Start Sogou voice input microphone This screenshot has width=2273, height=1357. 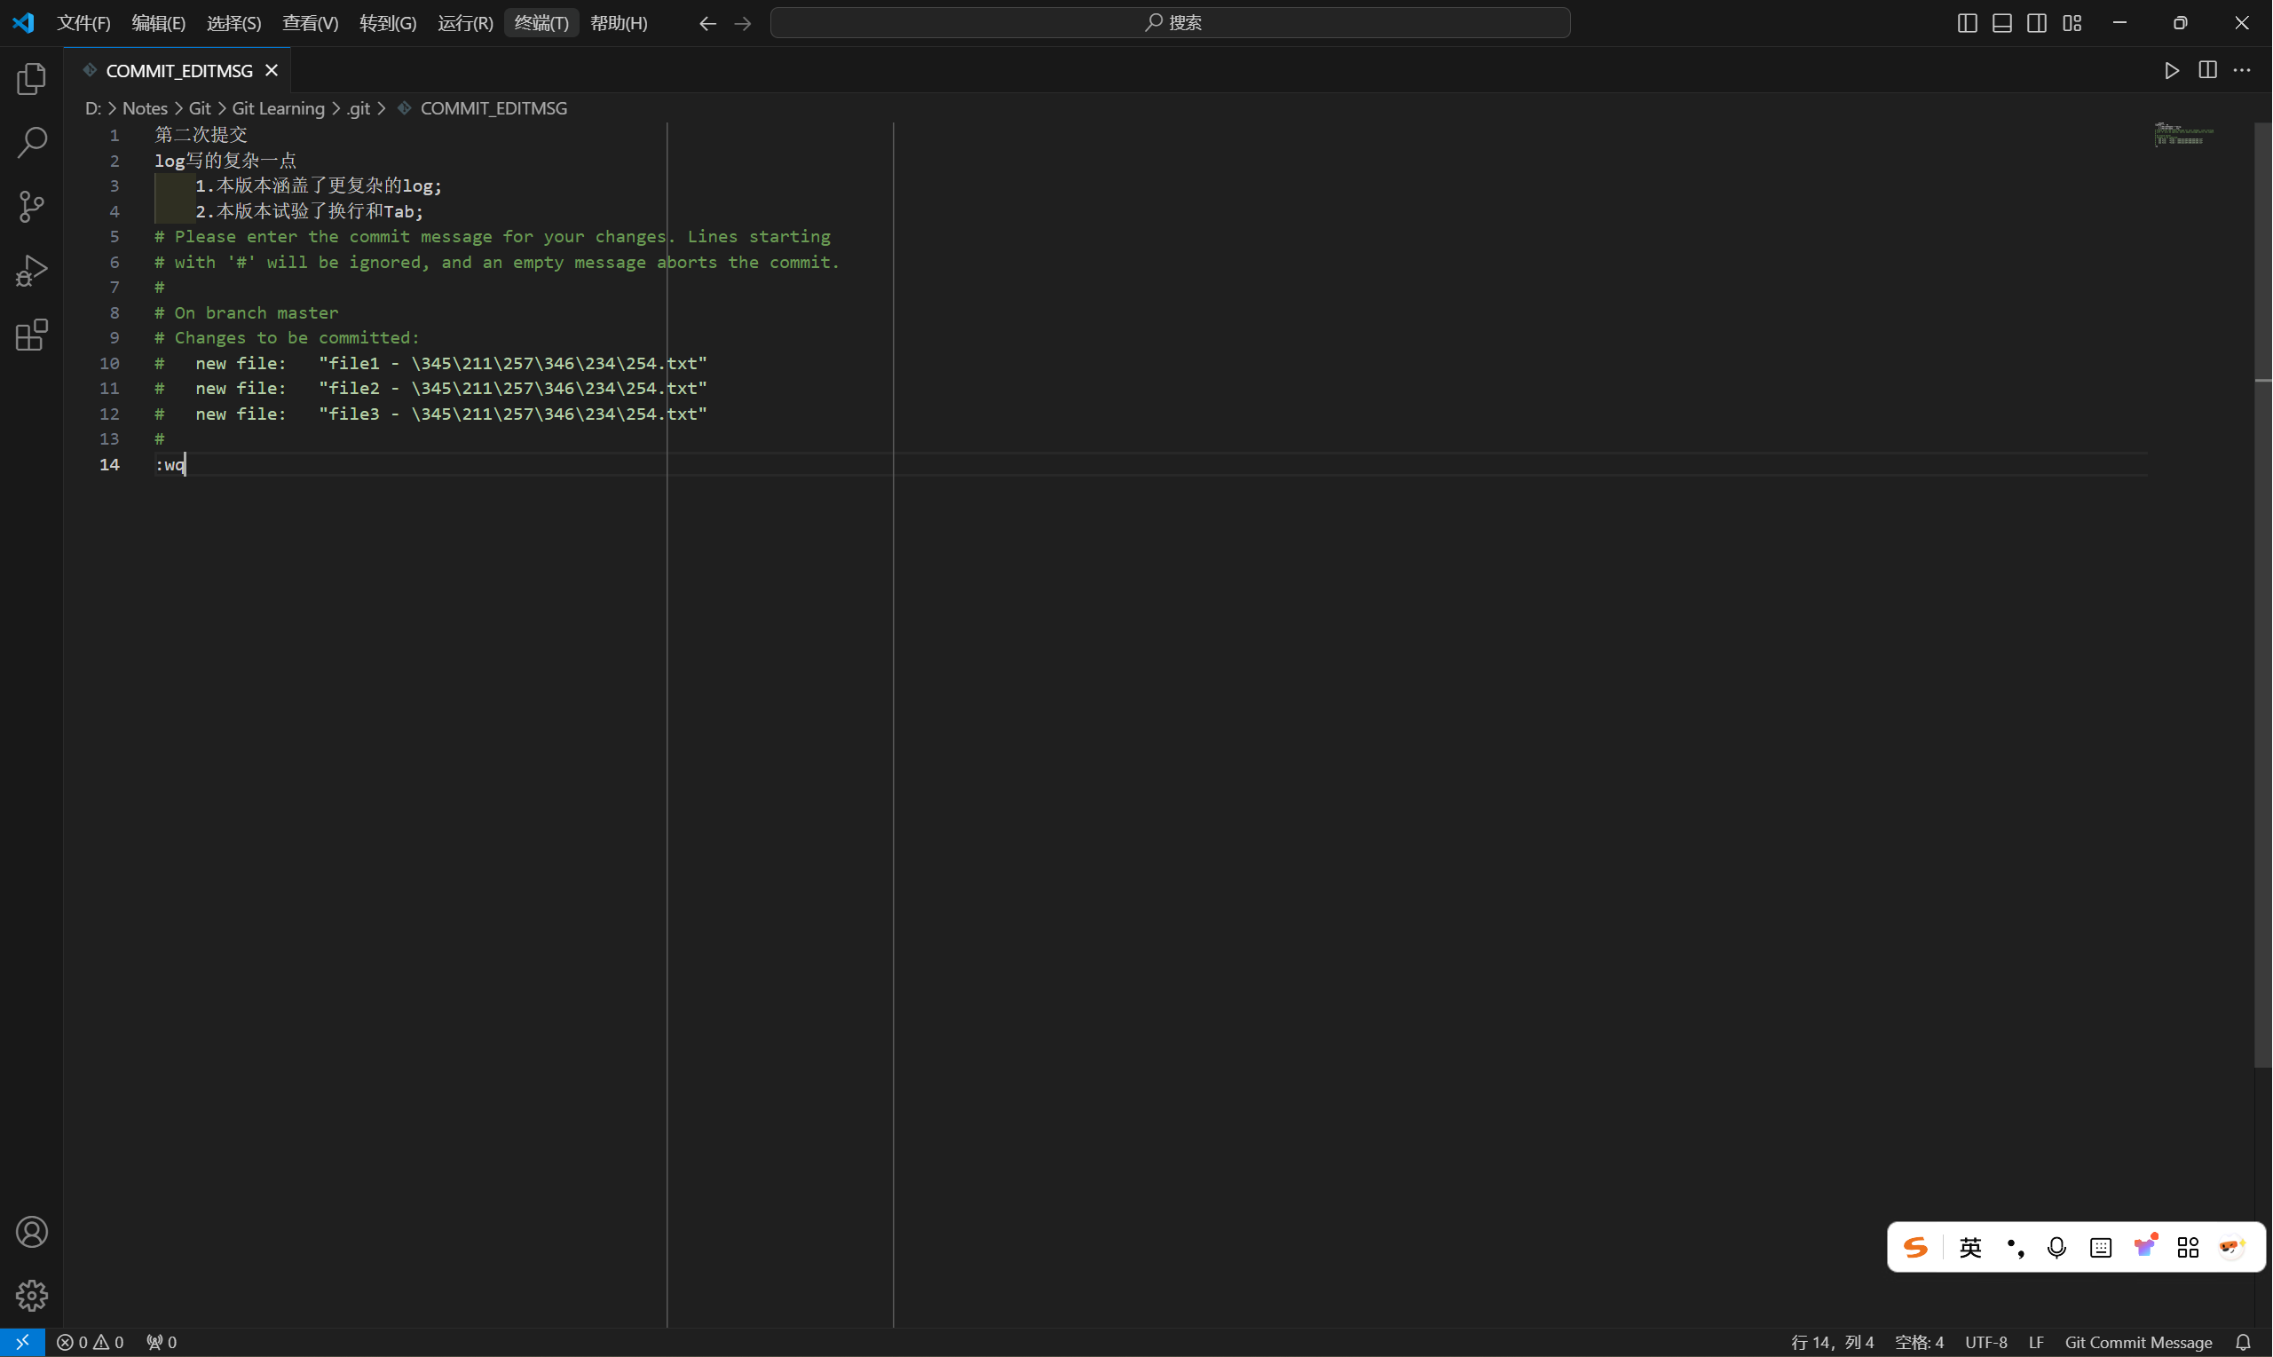coord(2056,1247)
